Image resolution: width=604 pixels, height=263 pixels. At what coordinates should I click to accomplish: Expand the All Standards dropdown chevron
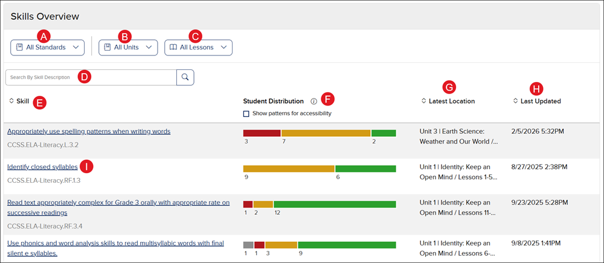pyautogui.click(x=75, y=47)
